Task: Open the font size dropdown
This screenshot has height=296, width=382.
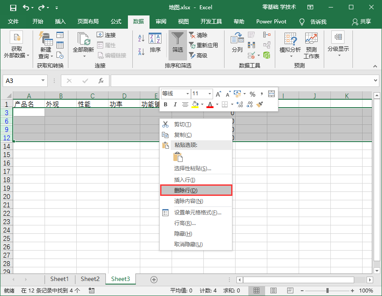Action: click(x=209, y=94)
